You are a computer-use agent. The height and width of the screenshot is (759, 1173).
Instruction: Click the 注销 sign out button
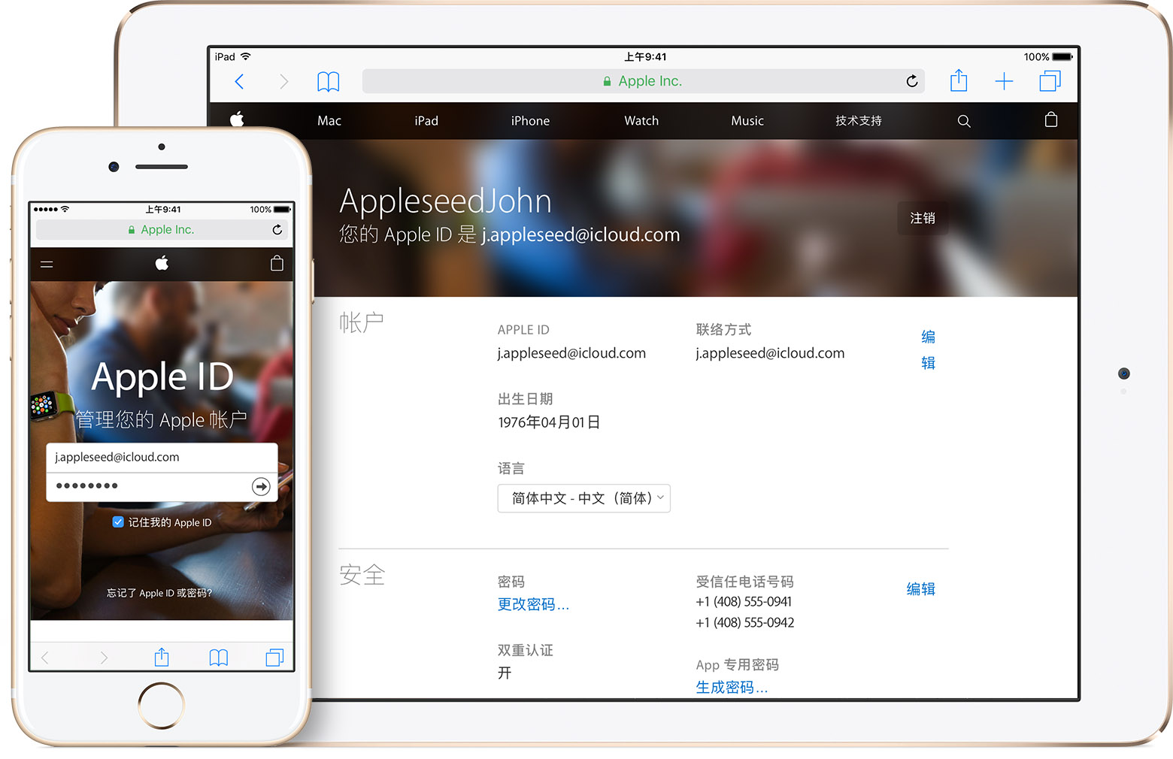point(922,218)
